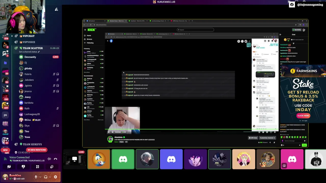The image size is (326, 183).
Task: Select the LIVE screen-share tile
Action: (x=74, y=159)
